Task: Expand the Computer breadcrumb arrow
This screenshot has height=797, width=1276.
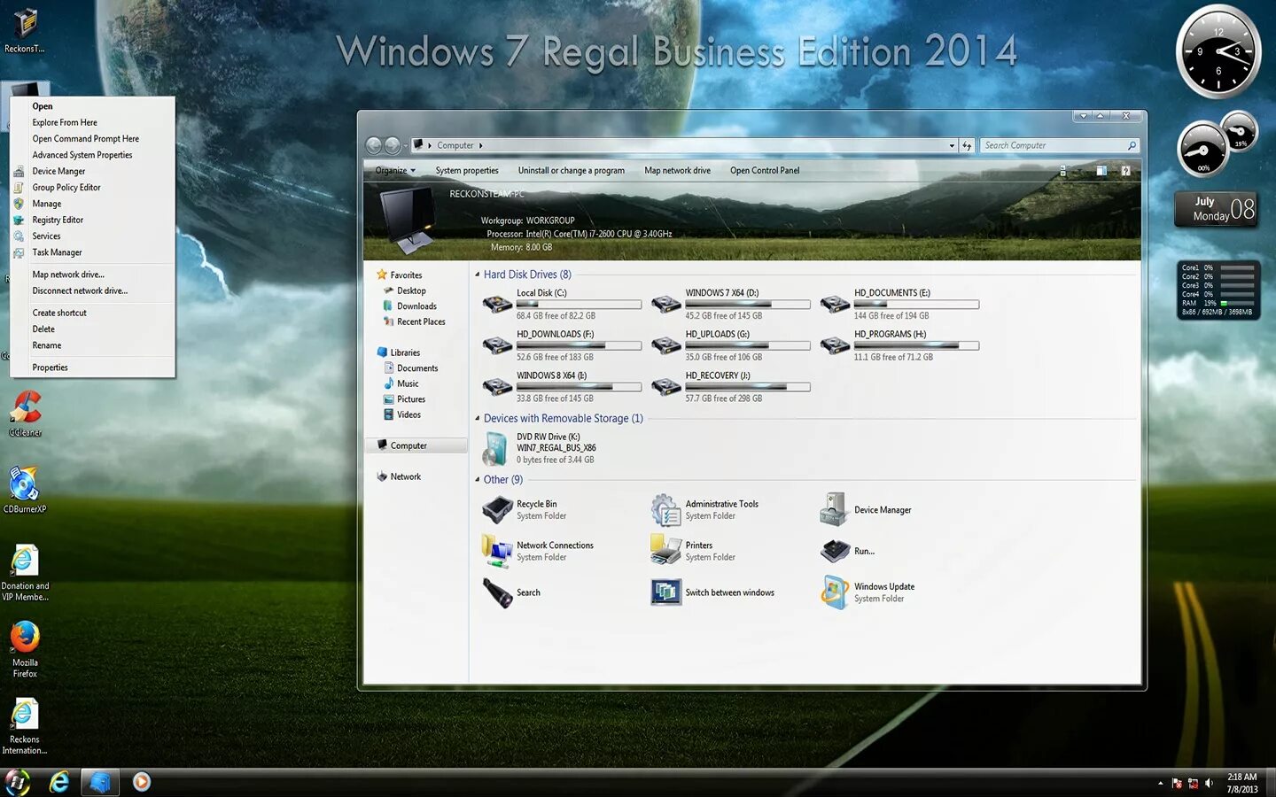Action: click(x=481, y=145)
